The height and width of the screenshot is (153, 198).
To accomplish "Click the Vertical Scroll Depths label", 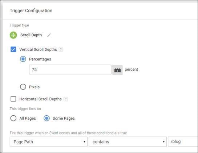I will tap(38, 50).
